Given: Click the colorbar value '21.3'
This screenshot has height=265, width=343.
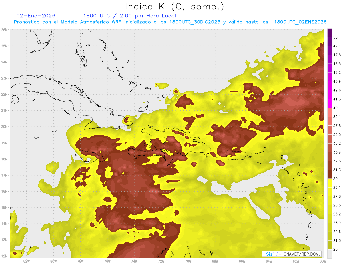Looking at the screenshot, I should (337, 241).
